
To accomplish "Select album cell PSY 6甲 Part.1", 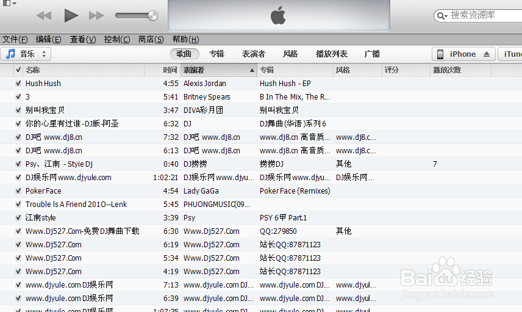I will [x=283, y=217].
